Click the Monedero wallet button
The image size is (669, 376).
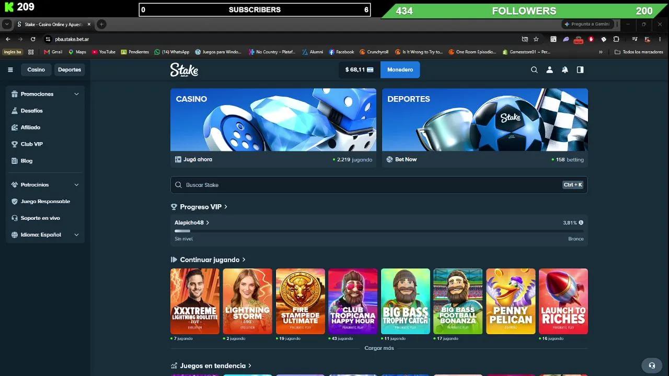click(400, 69)
